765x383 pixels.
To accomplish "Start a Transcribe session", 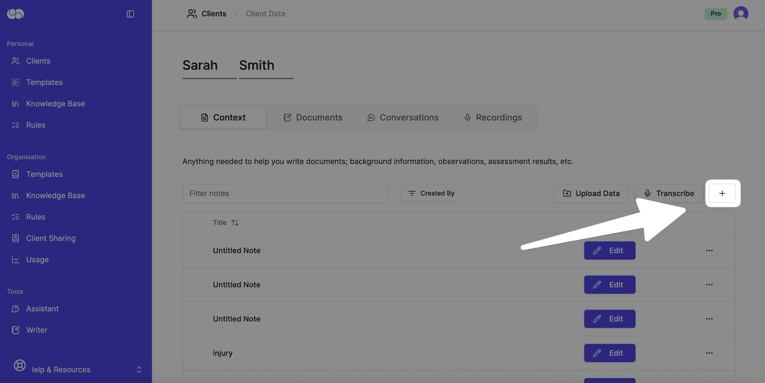I will [669, 193].
